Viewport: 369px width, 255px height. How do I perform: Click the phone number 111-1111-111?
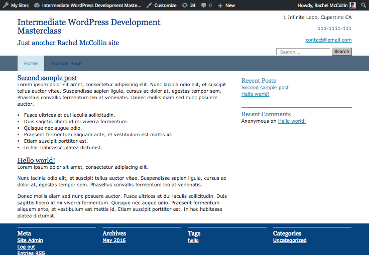(335, 29)
